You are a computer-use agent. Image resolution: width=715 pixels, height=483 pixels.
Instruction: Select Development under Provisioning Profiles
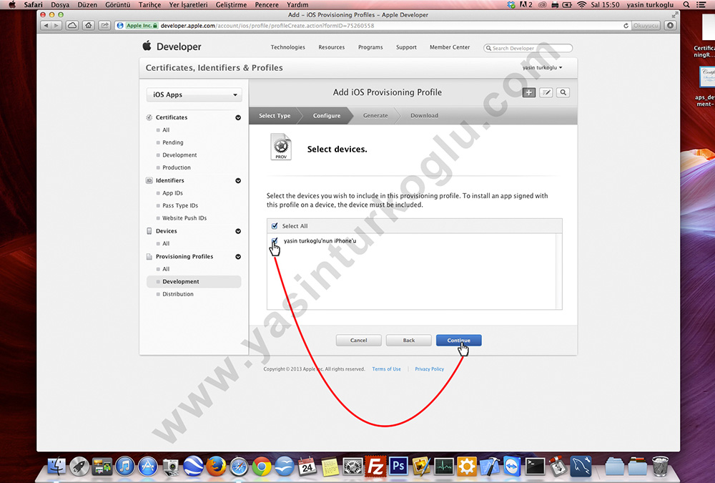click(x=181, y=282)
